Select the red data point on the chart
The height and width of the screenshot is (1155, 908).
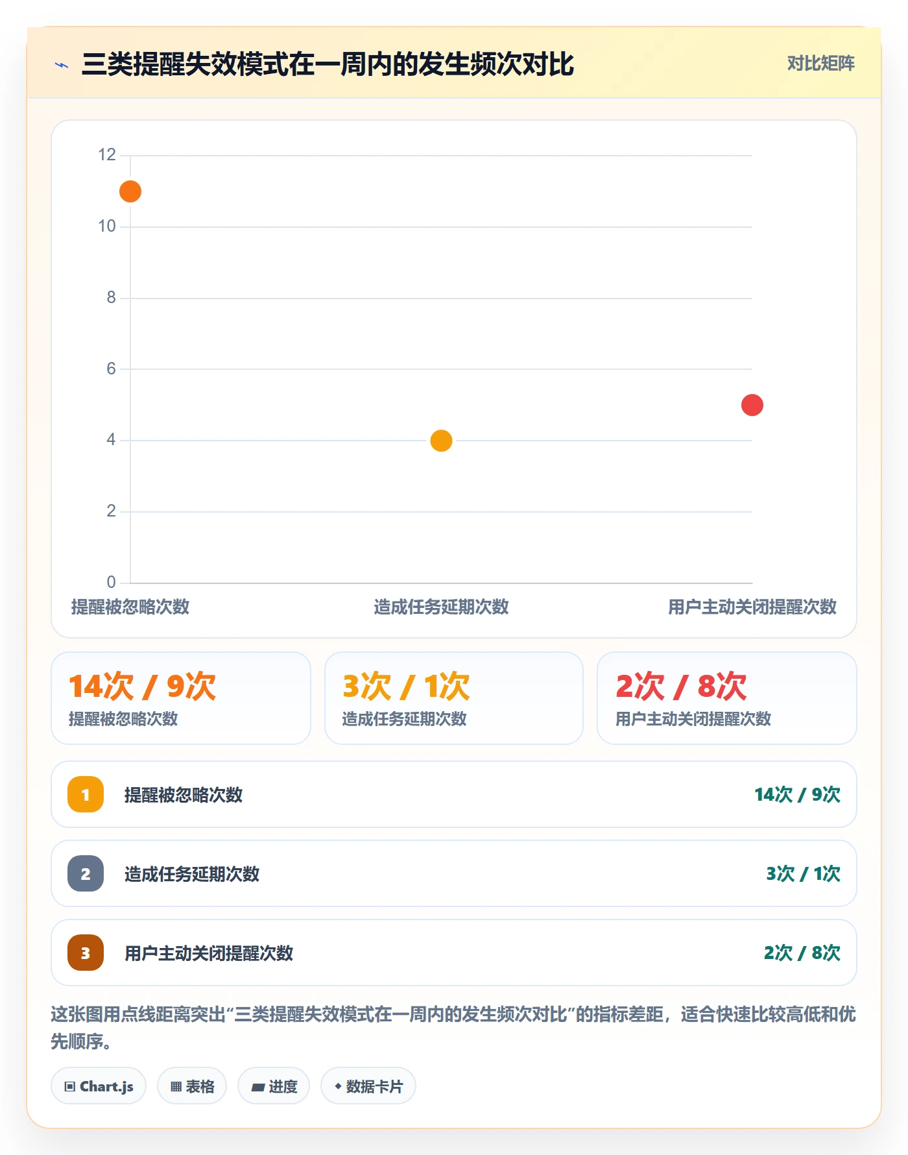click(752, 405)
